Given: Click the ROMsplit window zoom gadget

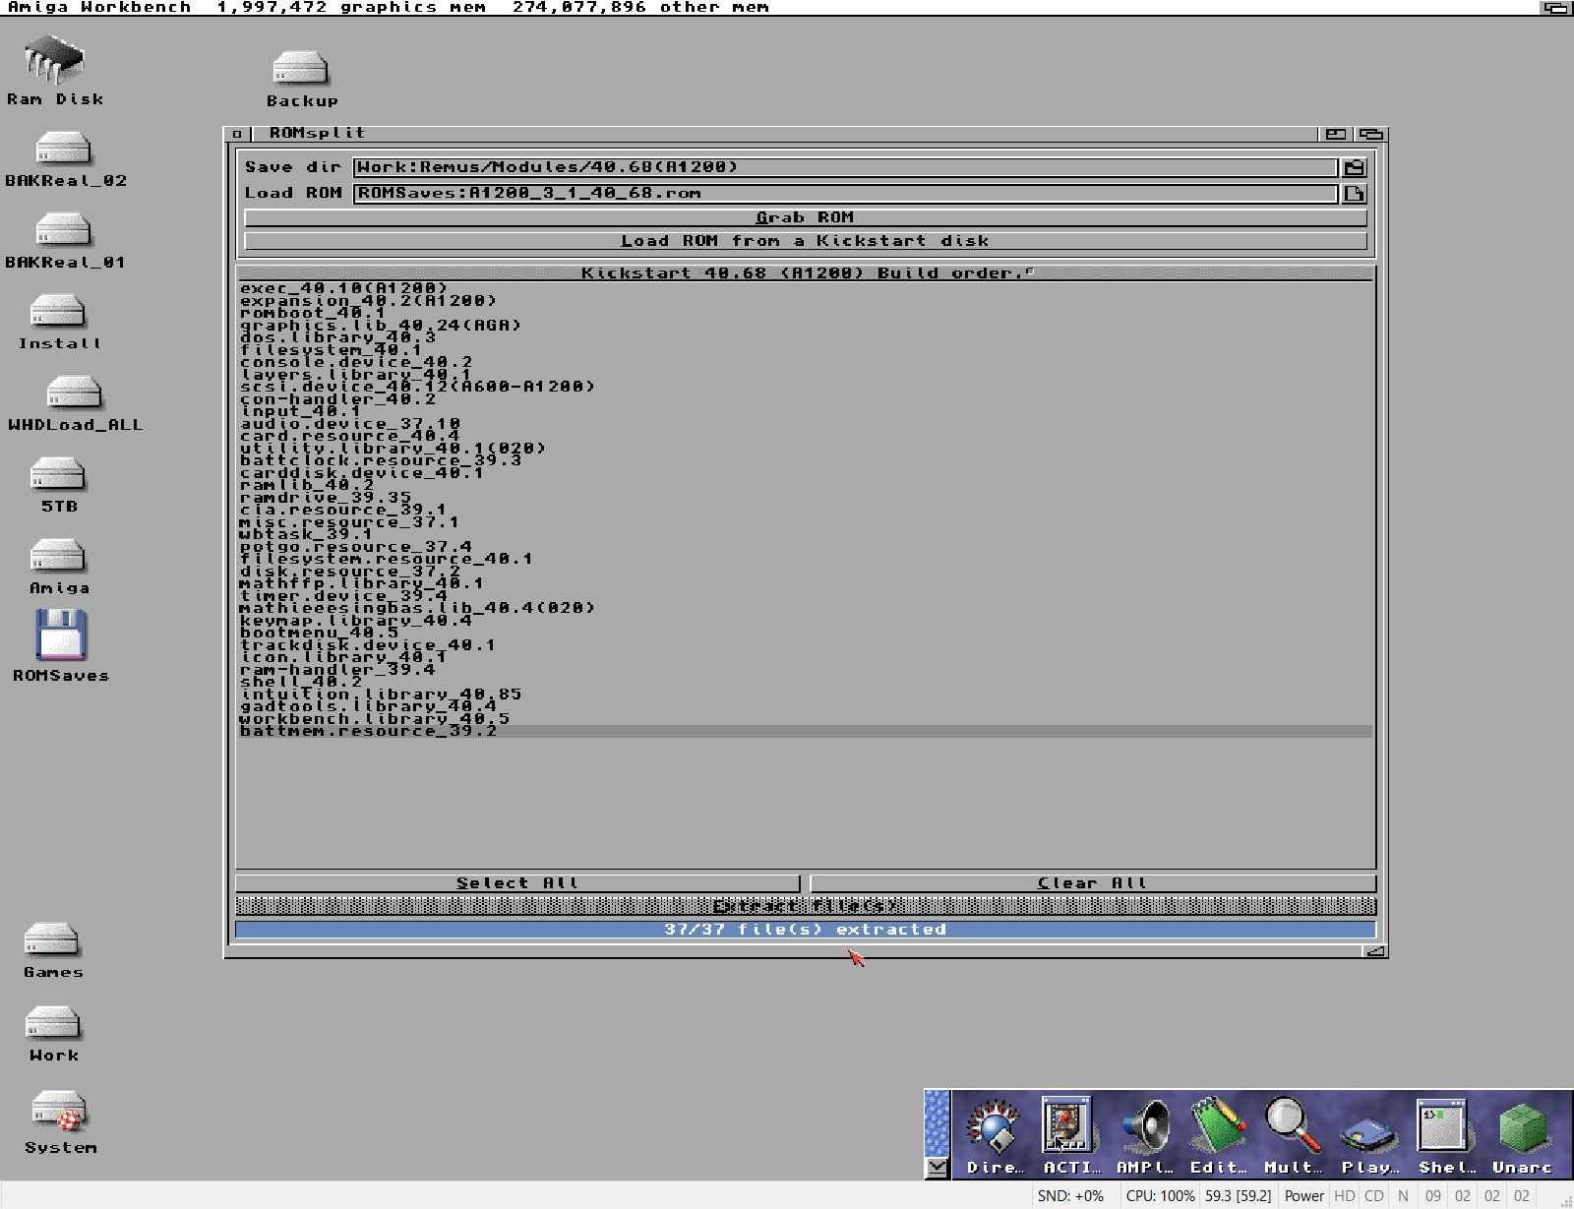Looking at the screenshot, I should [x=1336, y=134].
